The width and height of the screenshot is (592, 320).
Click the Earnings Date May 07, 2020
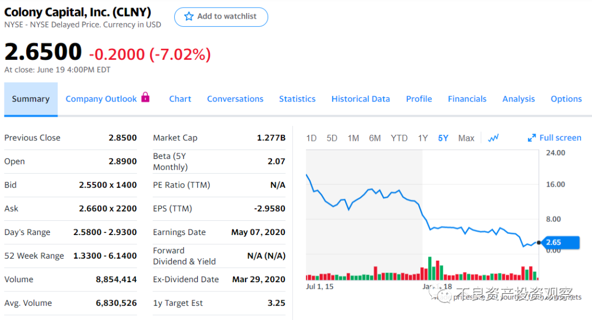pyautogui.click(x=258, y=232)
